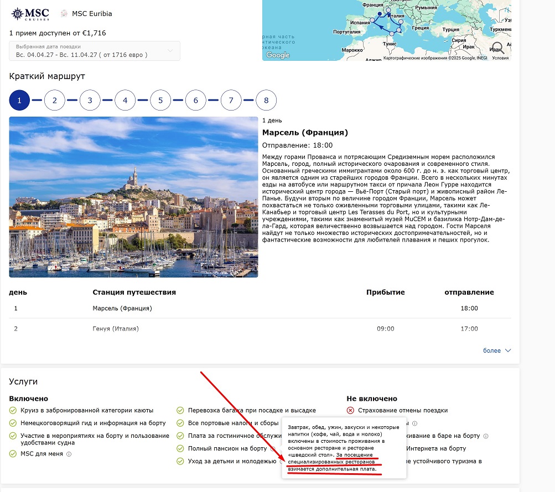Viewport: 555px width, 492px height.
Task: Click the отправление column header
Action: tap(469, 292)
